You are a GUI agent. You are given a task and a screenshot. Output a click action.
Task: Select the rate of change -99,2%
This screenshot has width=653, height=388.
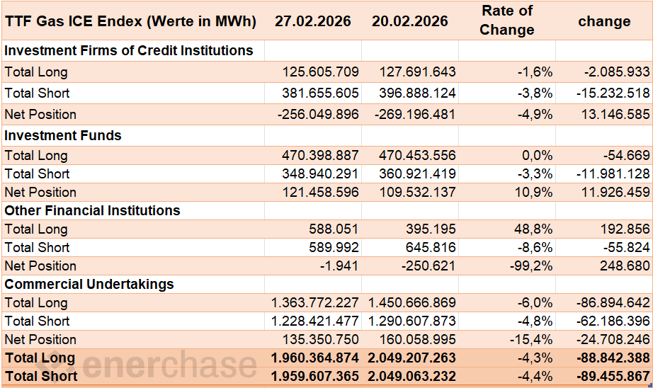point(531,266)
